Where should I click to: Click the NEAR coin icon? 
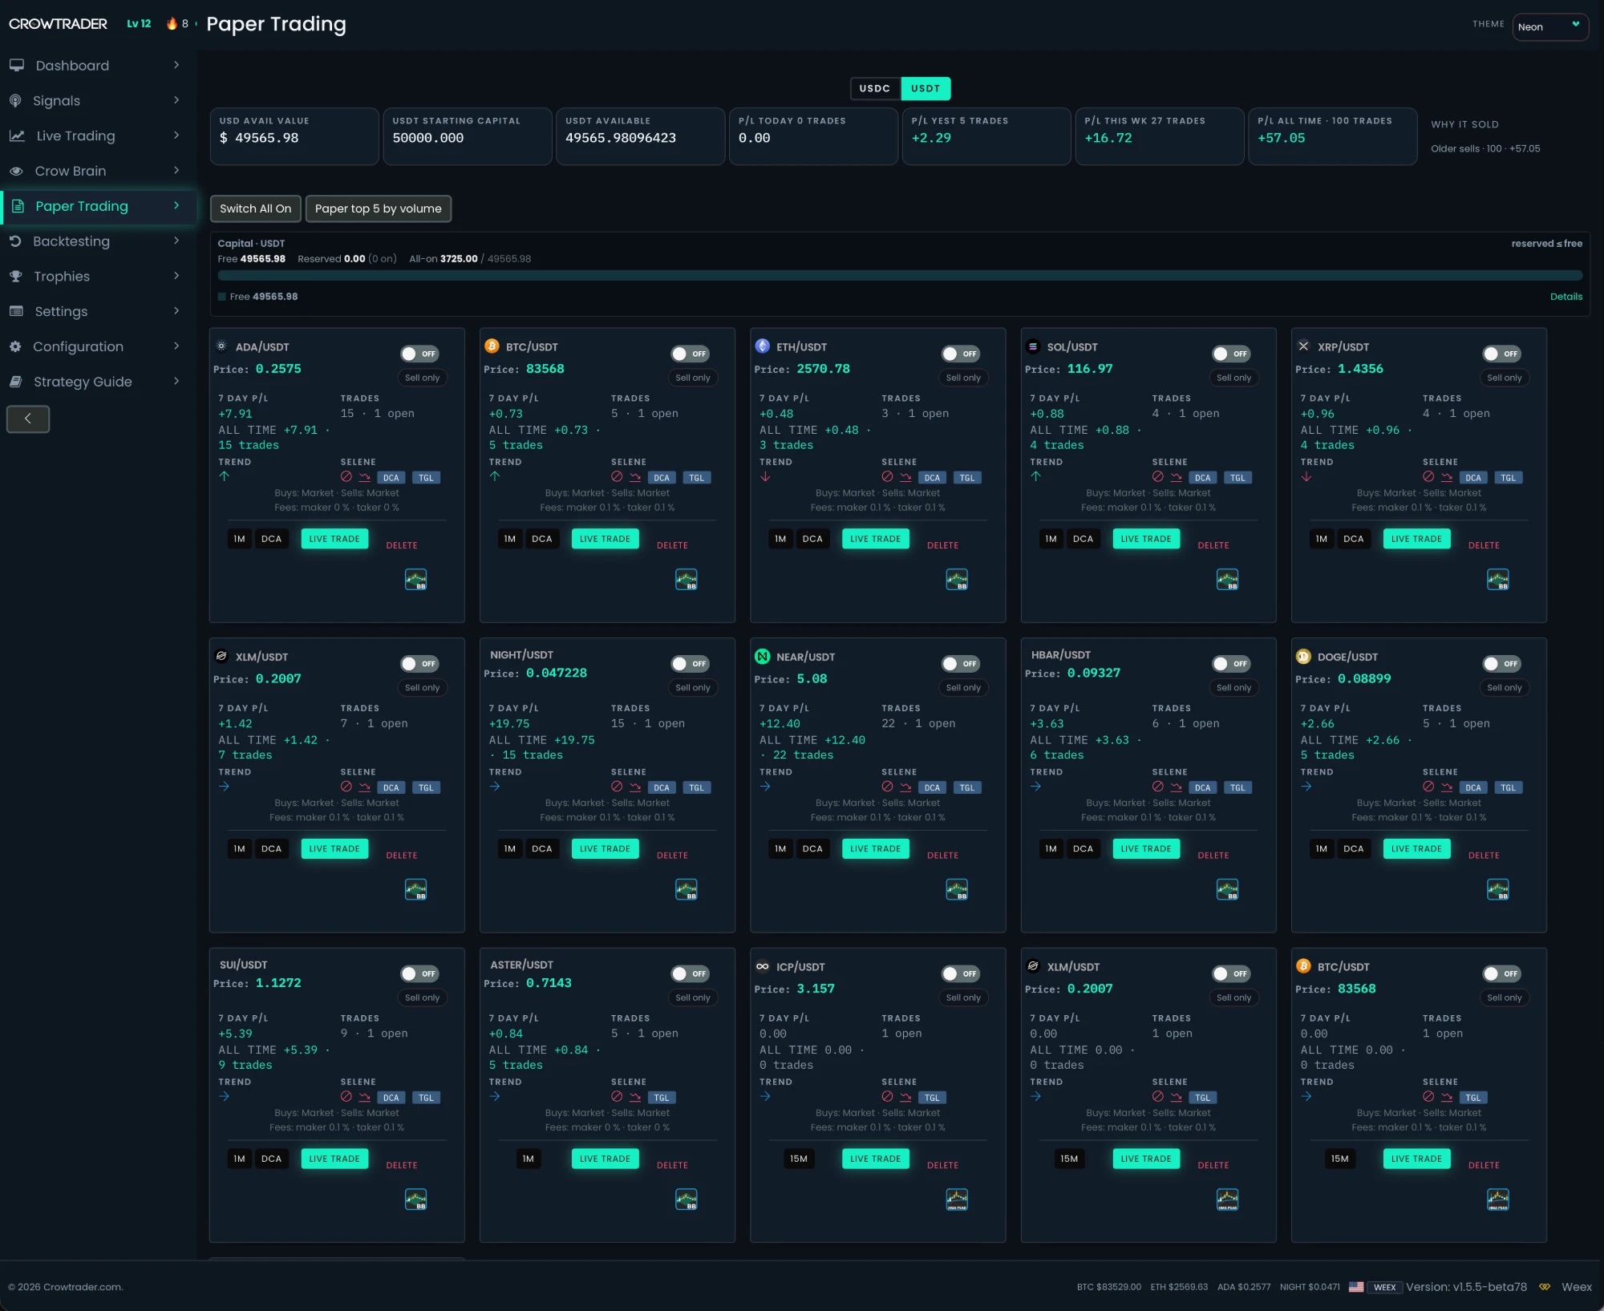[762, 656]
